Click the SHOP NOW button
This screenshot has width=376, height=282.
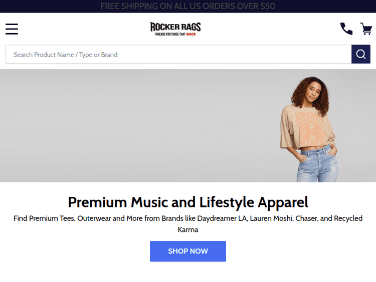click(x=188, y=251)
